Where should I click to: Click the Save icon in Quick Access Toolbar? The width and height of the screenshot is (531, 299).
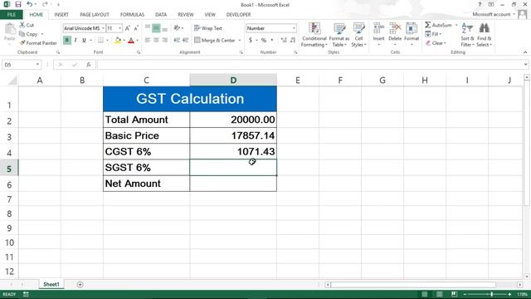point(18,4)
